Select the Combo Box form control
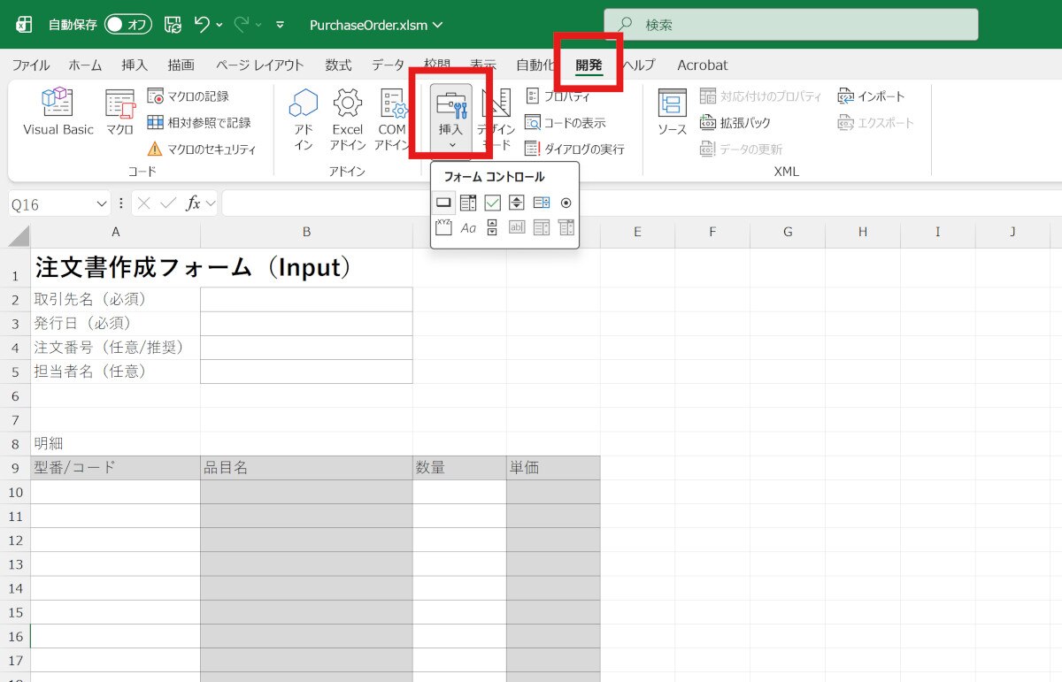 pos(468,203)
